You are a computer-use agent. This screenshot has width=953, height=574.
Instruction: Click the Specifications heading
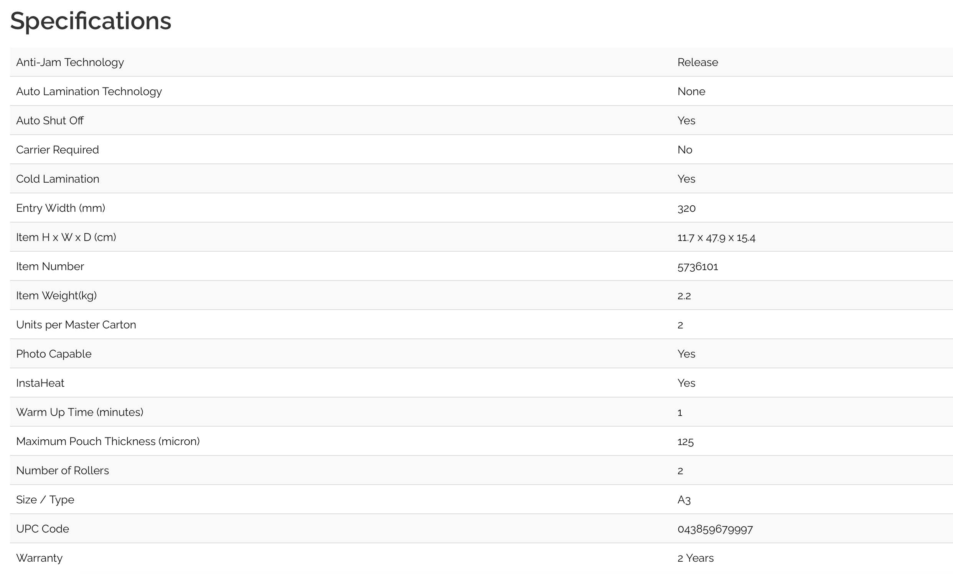pyautogui.click(x=91, y=21)
